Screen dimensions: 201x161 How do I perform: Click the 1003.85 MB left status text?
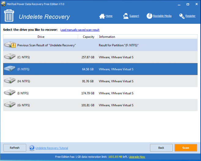click(118, 157)
